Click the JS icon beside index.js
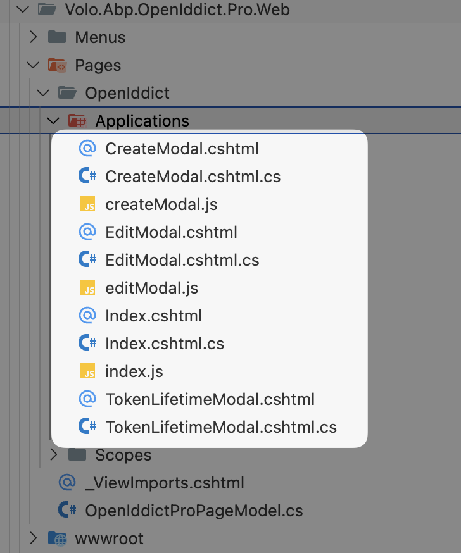The height and width of the screenshot is (553, 461). tap(87, 371)
